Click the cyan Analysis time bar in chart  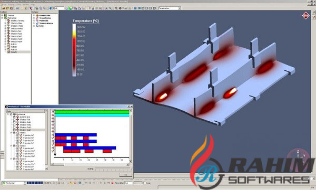pyautogui.click(x=92, y=115)
